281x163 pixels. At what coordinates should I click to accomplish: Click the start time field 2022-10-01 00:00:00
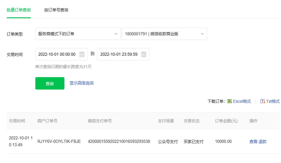[x=57, y=54]
